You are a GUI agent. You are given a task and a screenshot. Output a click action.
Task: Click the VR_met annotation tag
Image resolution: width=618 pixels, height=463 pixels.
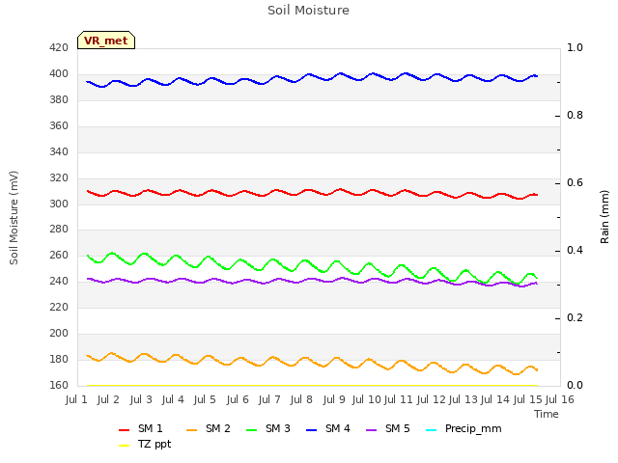(106, 41)
